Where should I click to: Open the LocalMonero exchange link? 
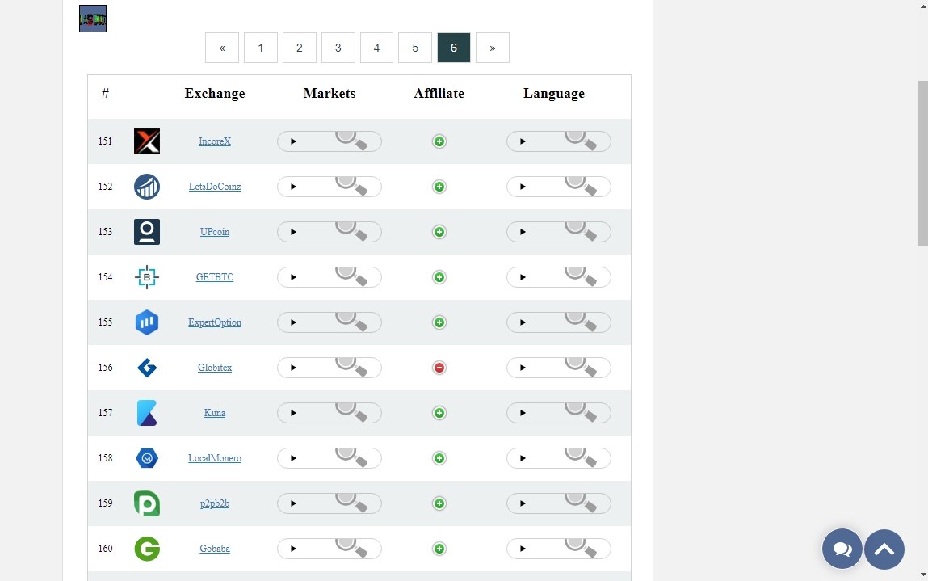pos(215,458)
